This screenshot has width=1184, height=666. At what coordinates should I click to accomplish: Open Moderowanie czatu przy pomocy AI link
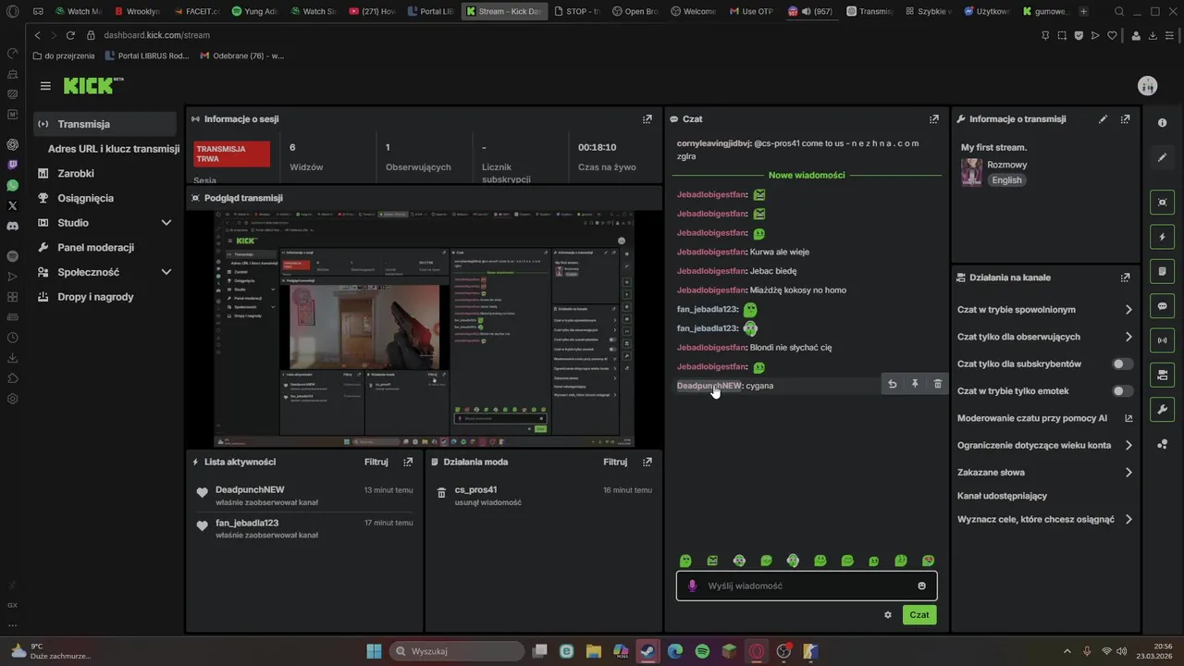point(1045,418)
